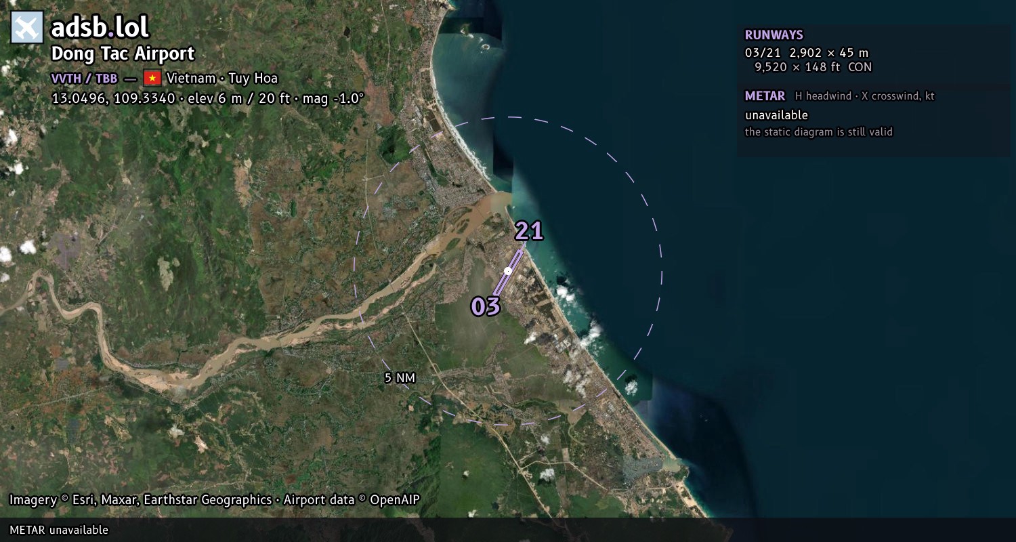Click "the static diagram is still valid" note
Image resolution: width=1016 pixels, height=542 pixels.
pos(819,132)
